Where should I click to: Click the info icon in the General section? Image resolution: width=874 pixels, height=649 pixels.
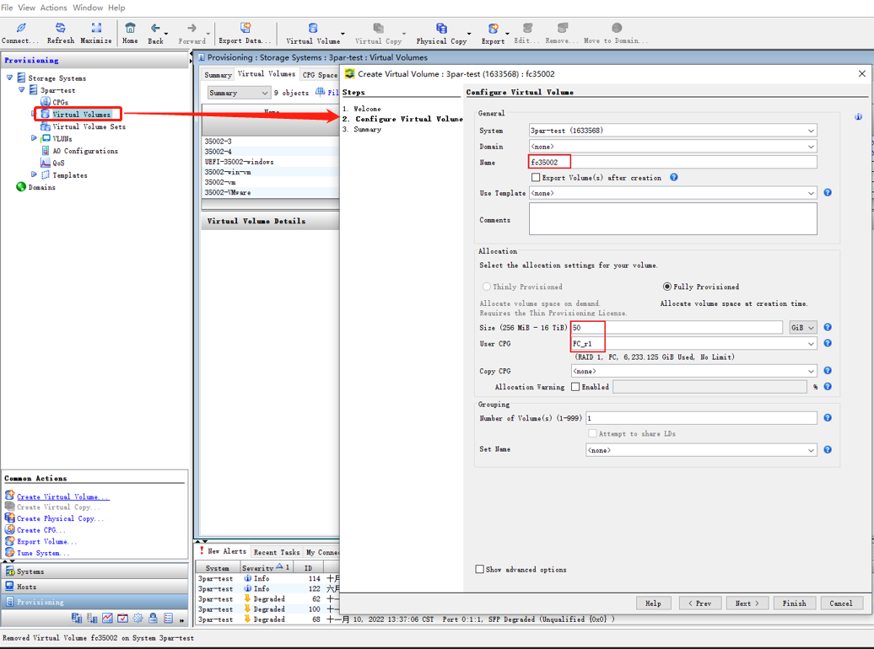(x=858, y=116)
